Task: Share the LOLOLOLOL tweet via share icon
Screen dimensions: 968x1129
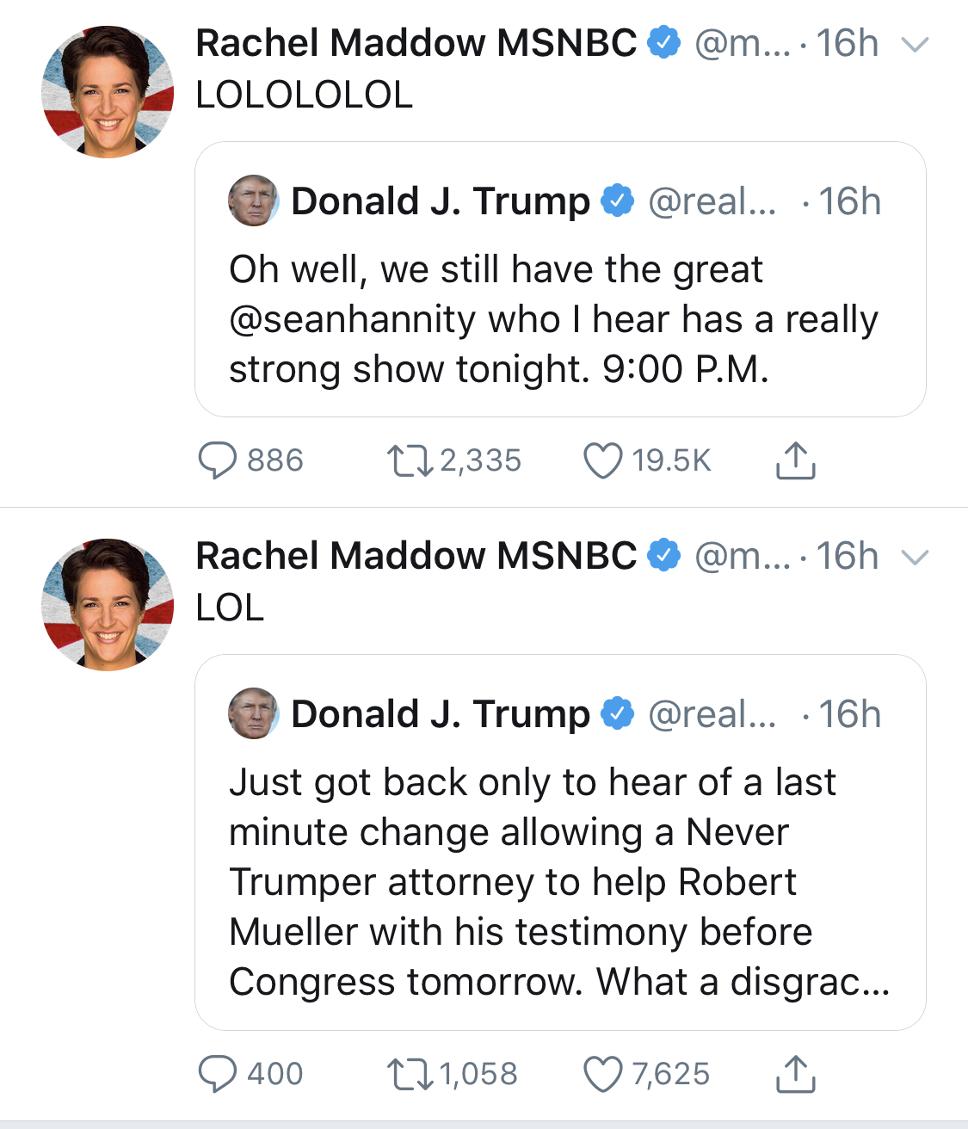Action: point(795,460)
